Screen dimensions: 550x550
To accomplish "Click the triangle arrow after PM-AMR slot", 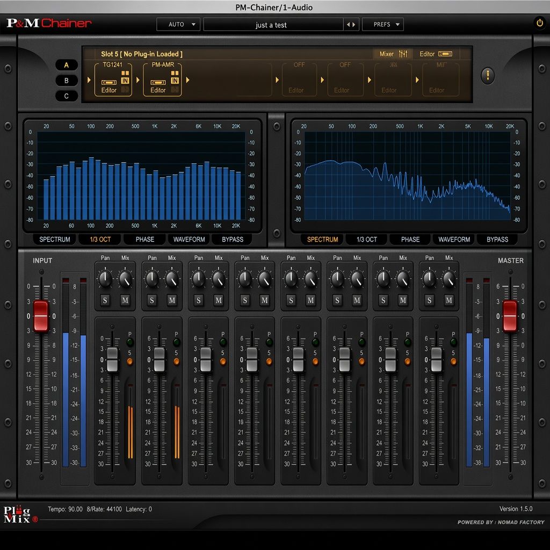I will pyautogui.click(x=187, y=80).
